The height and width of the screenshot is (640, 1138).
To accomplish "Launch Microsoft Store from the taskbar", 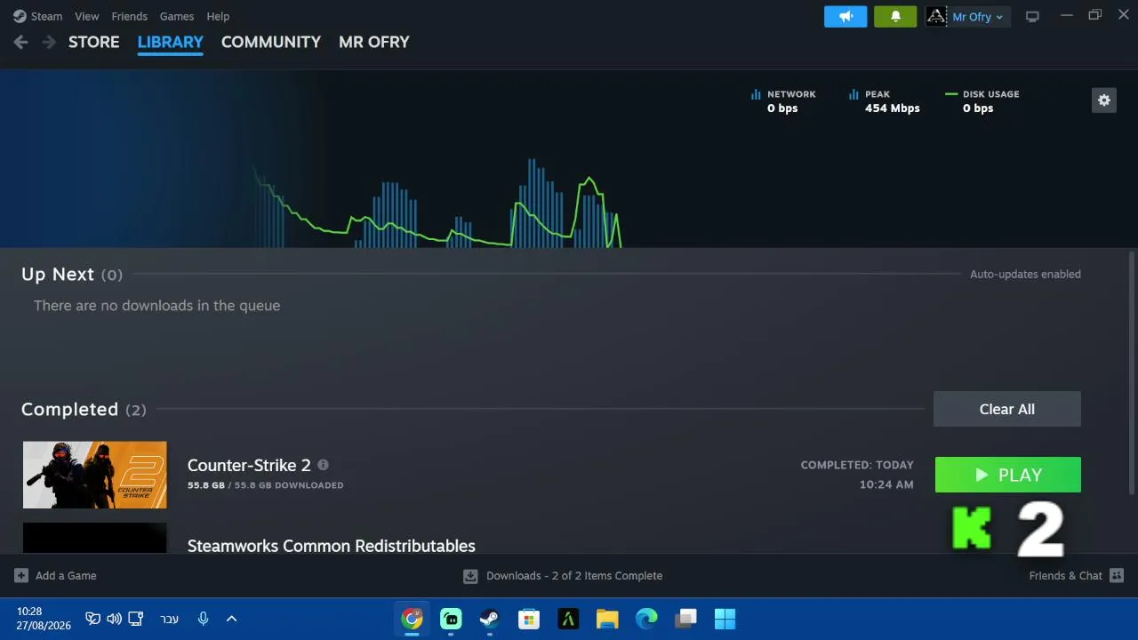I will (529, 619).
